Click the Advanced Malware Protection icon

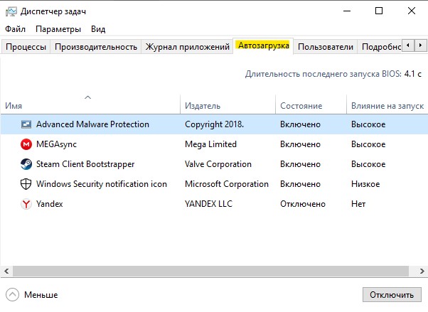pyautogui.click(x=26, y=124)
